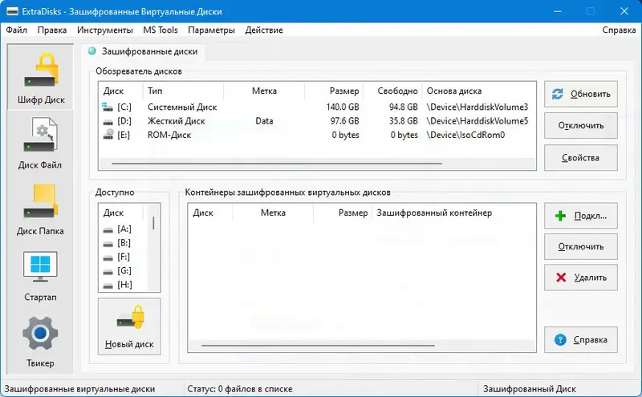The height and width of the screenshot is (397, 642).
Task: Click Отключить in the containers section
Action: 580,247
